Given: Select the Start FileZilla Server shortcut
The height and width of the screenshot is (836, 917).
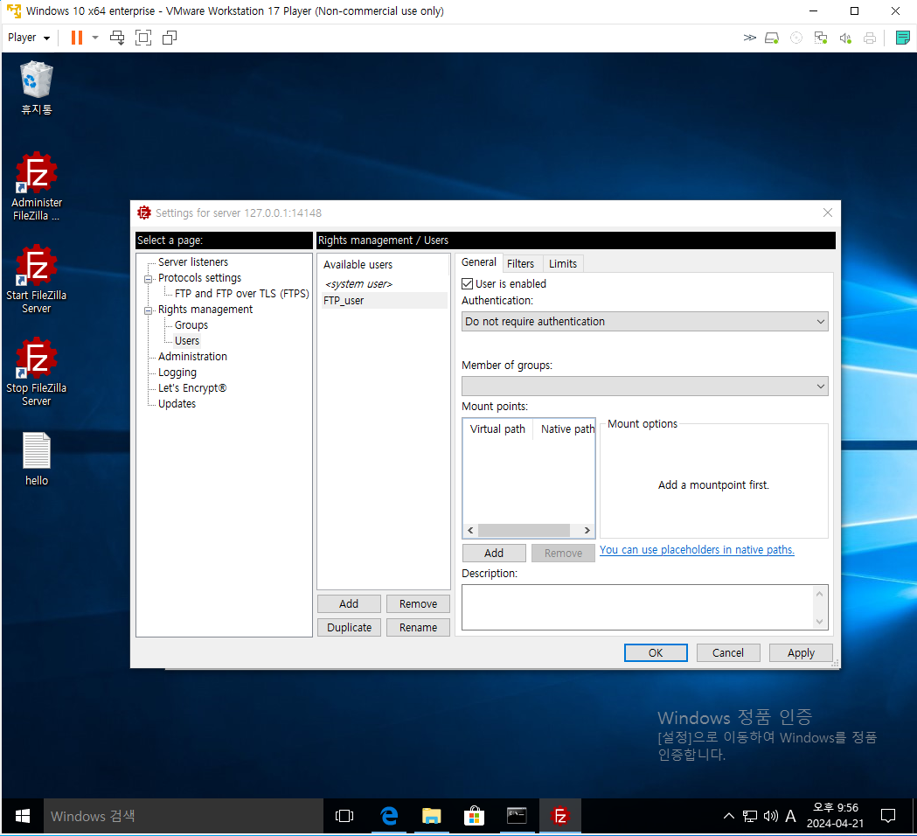Looking at the screenshot, I should 36,280.
